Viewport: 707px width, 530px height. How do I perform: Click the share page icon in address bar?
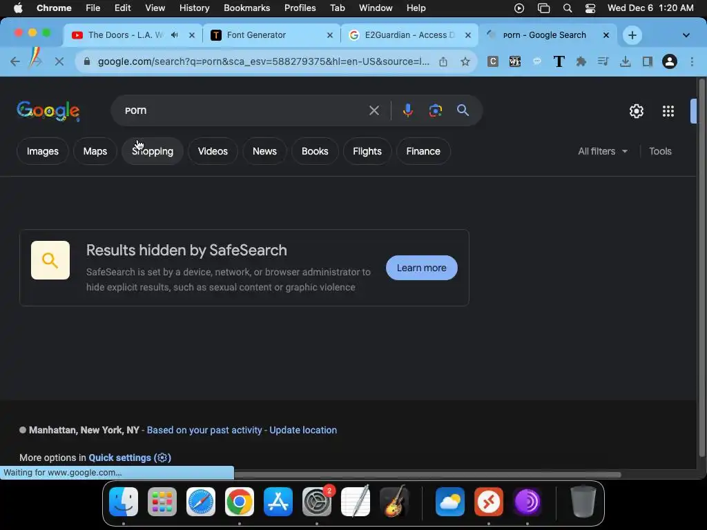[443, 61]
